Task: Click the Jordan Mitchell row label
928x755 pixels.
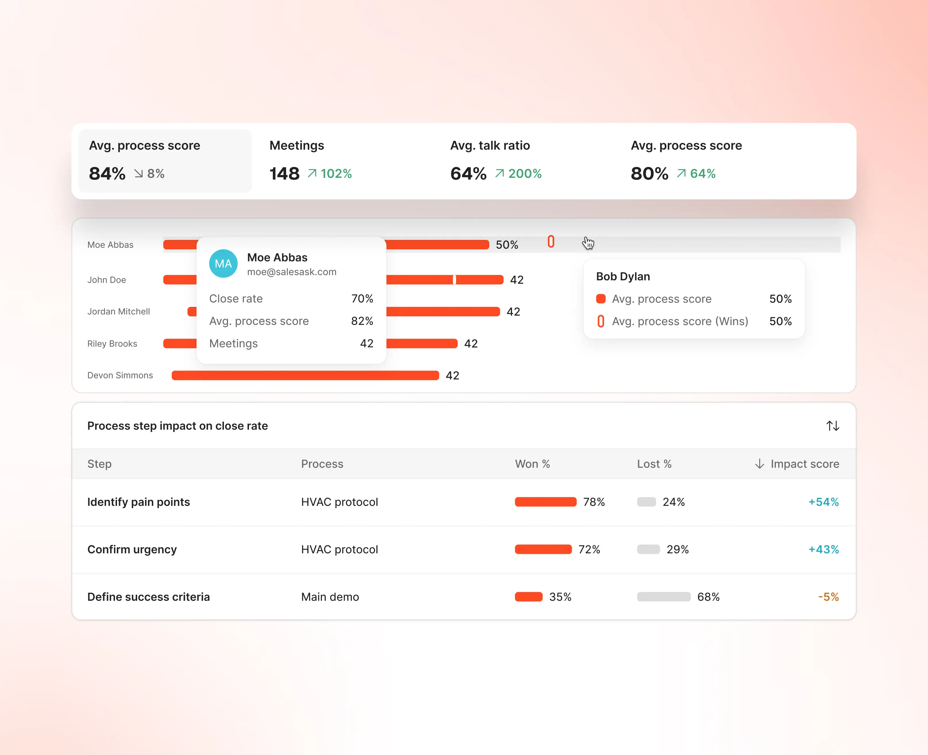Action: pos(118,311)
